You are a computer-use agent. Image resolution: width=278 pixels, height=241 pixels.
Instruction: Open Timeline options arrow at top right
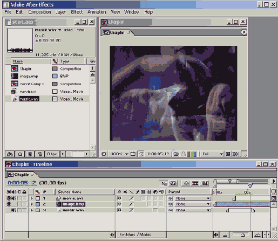point(274,181)
